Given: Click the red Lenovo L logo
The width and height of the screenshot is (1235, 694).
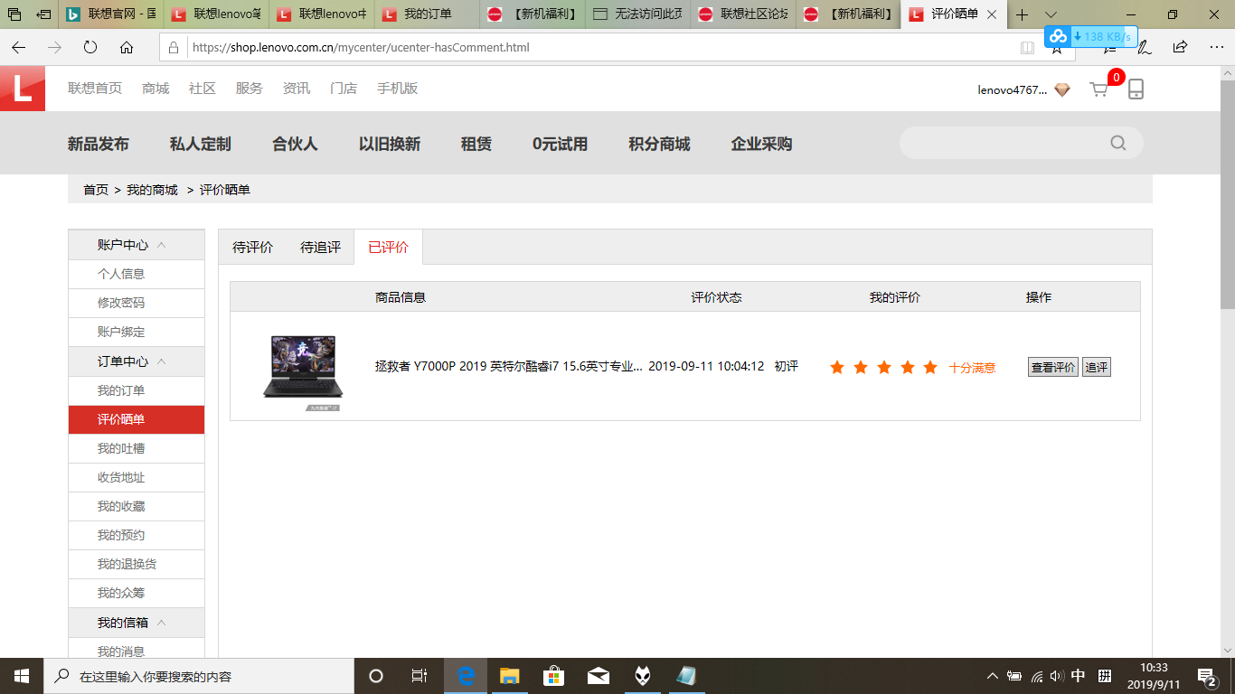Looking at the screenshot, I should (x=23, y=89).
